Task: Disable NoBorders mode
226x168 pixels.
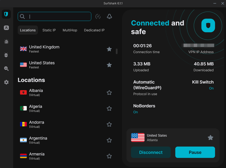Action: (135, 112)
